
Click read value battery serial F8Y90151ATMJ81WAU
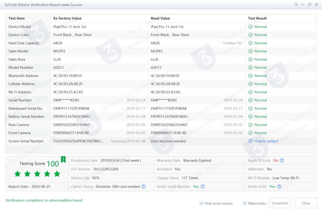pos(169,117)
